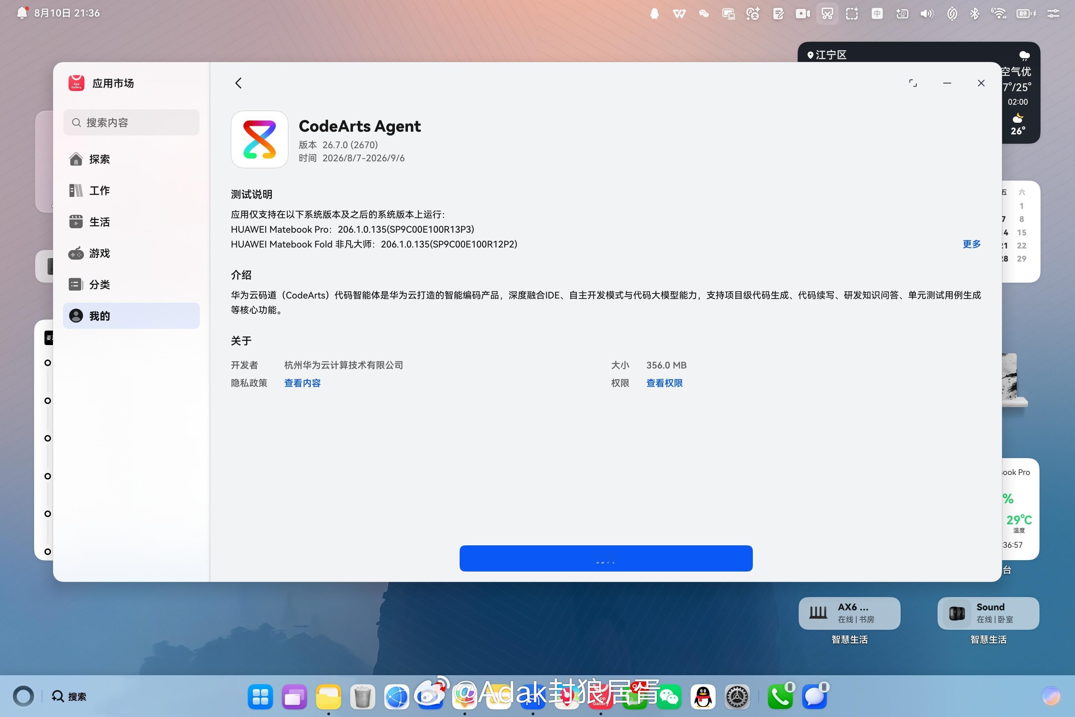Open the 查看权限 permissions link

click(664, 383)
